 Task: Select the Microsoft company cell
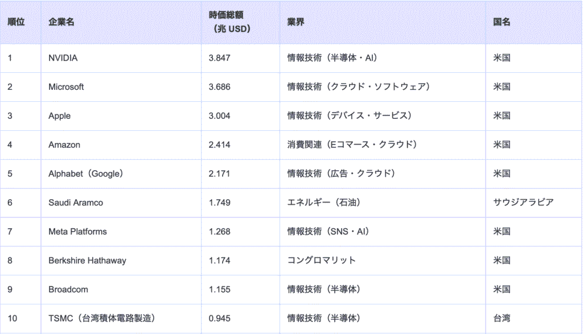[66, 87]
